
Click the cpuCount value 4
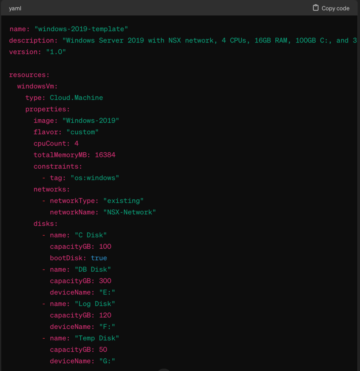[76, 144]
